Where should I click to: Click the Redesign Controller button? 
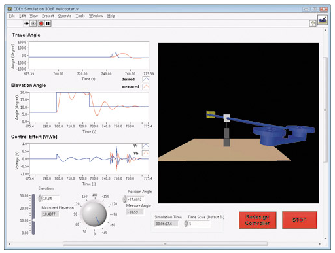coord(258,220)
